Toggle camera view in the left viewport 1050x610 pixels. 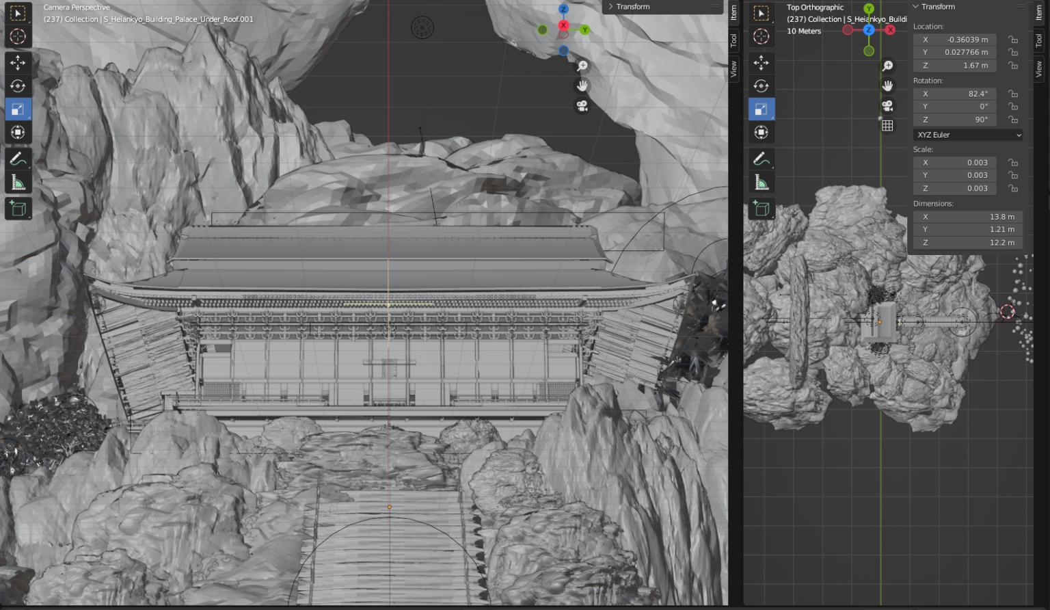pos(582,106)
